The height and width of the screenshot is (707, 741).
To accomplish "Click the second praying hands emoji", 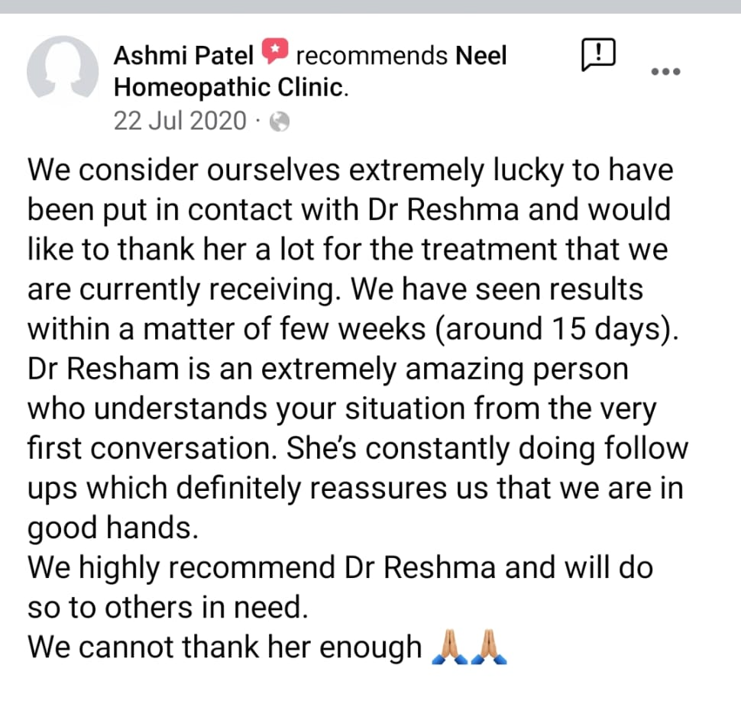I will pos(490,647).
